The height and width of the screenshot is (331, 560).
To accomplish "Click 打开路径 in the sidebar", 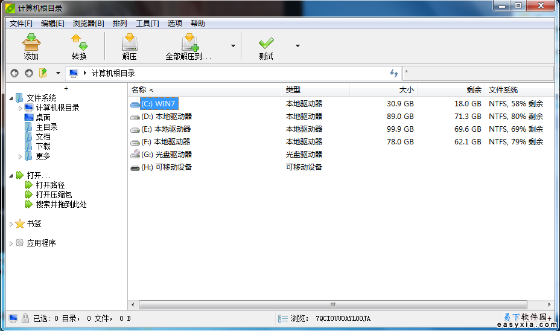I will coord(50,185).
